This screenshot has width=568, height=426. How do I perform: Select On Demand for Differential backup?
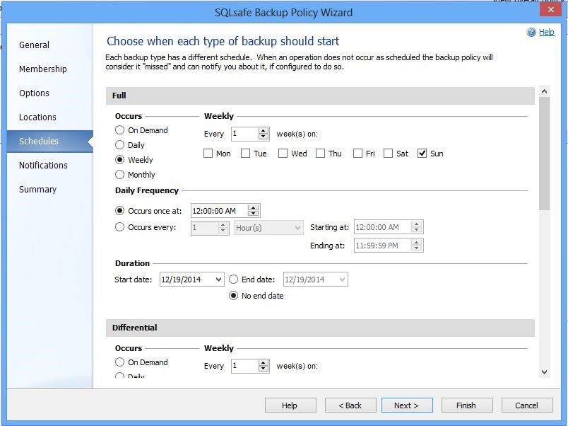[x=119, y=362]
